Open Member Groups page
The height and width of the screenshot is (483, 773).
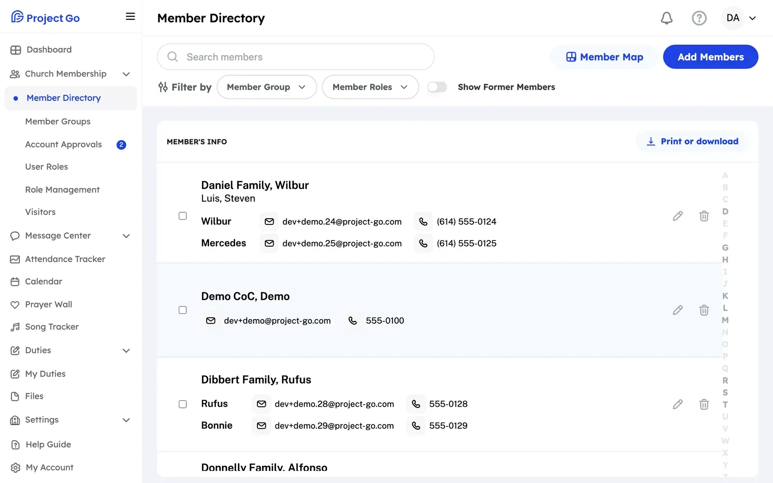click(58, 121)
